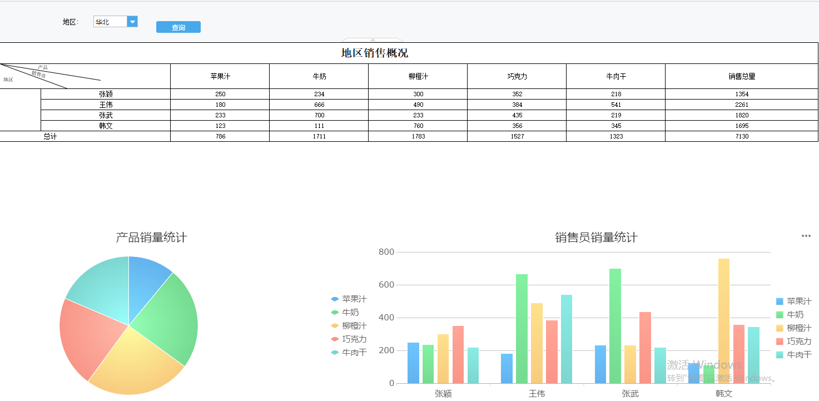Toggle 柳橙汁 legend in pie chart
This screenshot has height=401, width=819.
[x=349, y=326]
